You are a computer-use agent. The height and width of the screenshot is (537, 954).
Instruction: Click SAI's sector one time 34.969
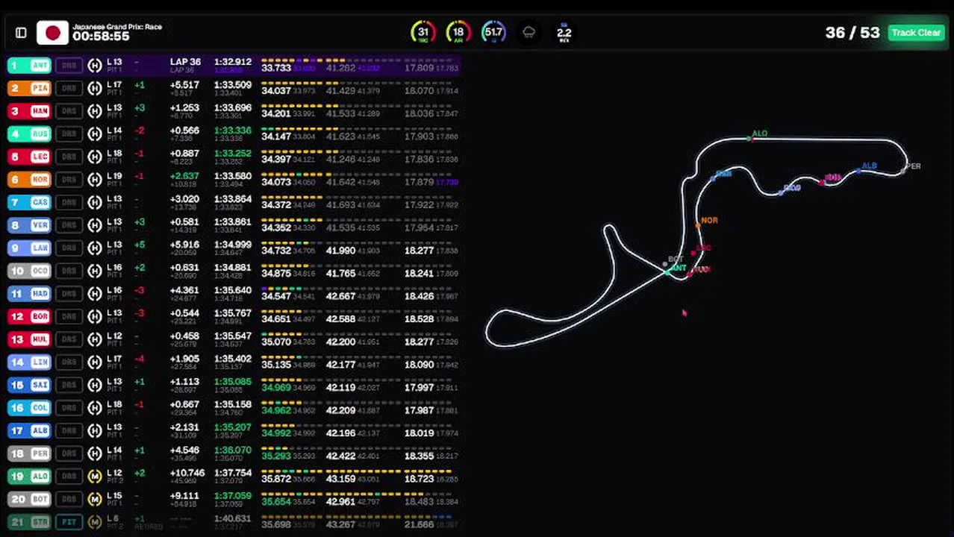coord(276,388)
